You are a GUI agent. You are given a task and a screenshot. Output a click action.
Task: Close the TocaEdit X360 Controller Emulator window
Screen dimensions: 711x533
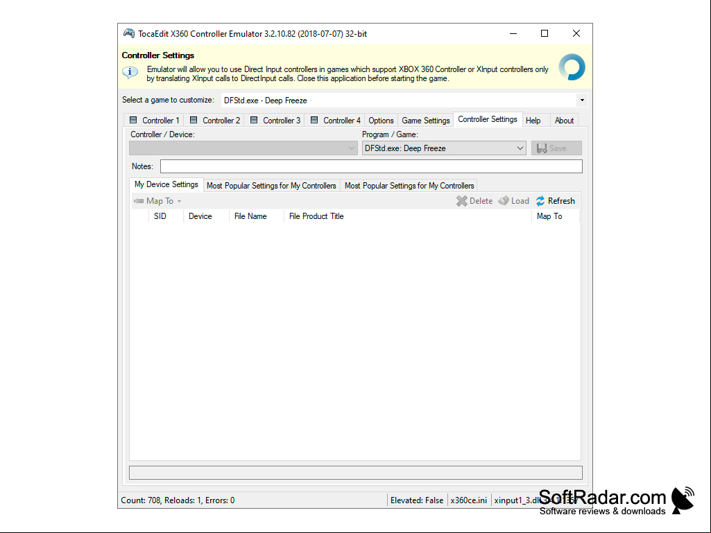[x=576, y=33]
